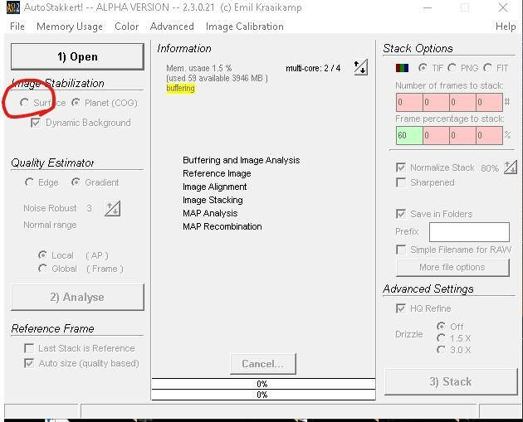This screenshot has width=523, height=422.
Task: Open the Image Calibration menu
Action: coord(245,27)
